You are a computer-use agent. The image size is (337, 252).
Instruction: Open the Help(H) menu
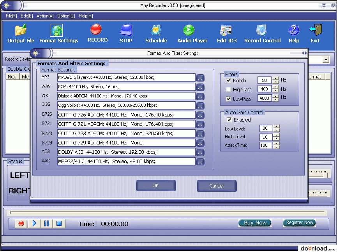pyautogui.click(x=86, y=16)
